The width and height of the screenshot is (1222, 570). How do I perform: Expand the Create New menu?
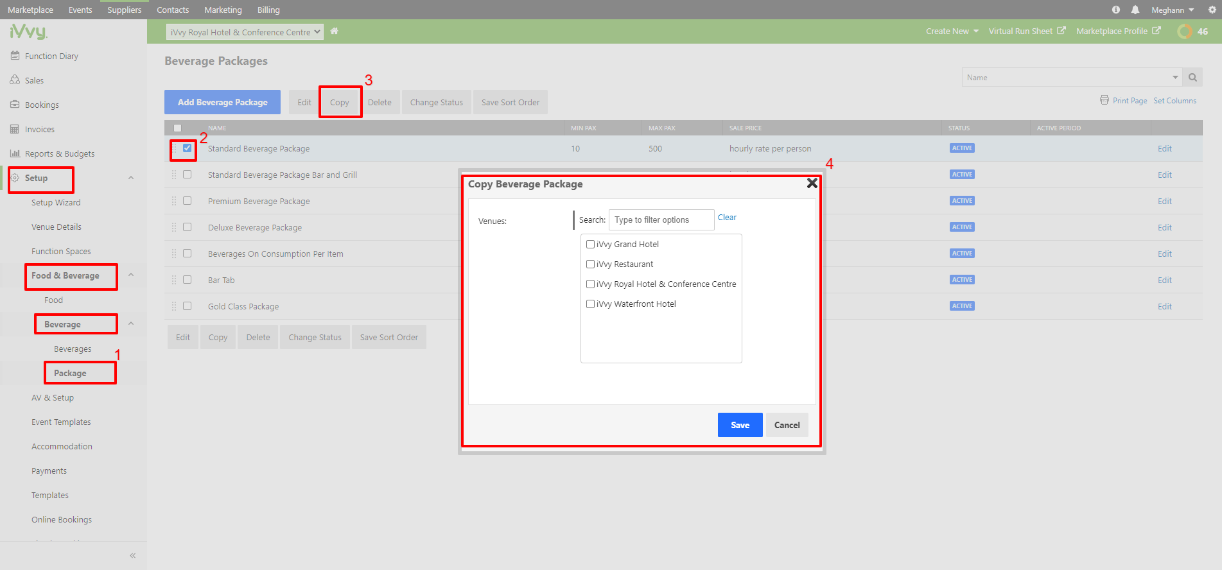tap(952, 31)
